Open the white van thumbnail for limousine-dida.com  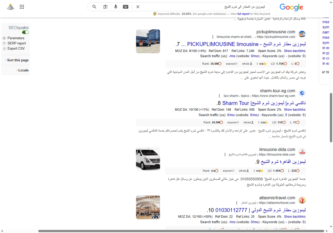148,159
